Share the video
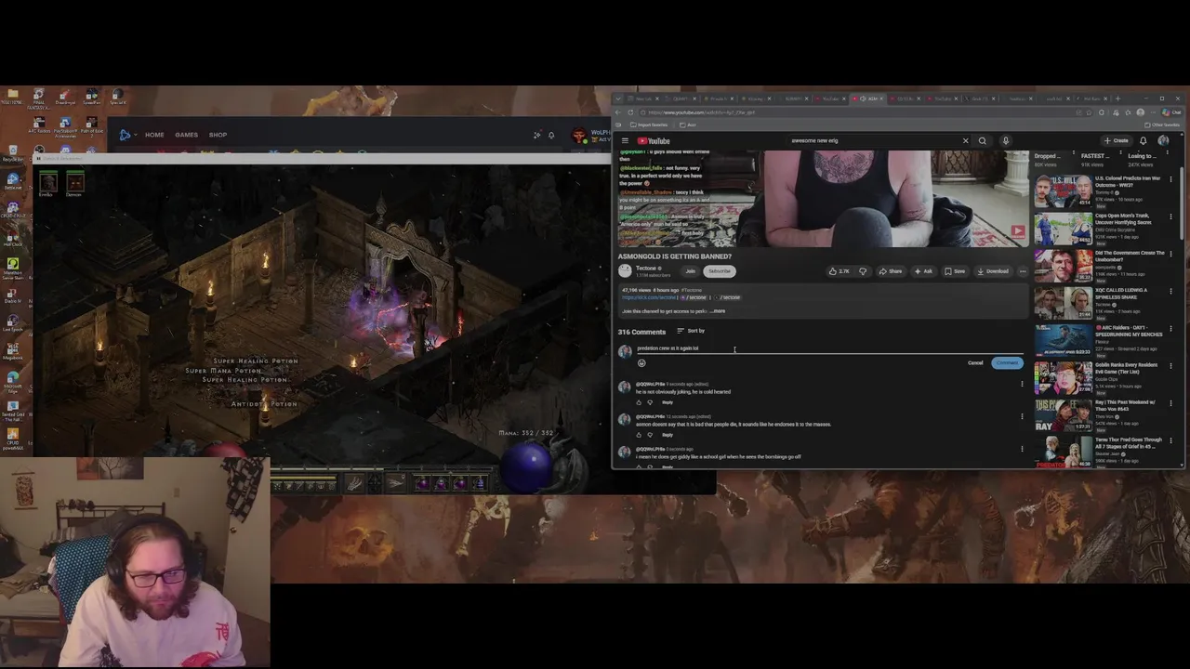 click(x=891, y=271)
